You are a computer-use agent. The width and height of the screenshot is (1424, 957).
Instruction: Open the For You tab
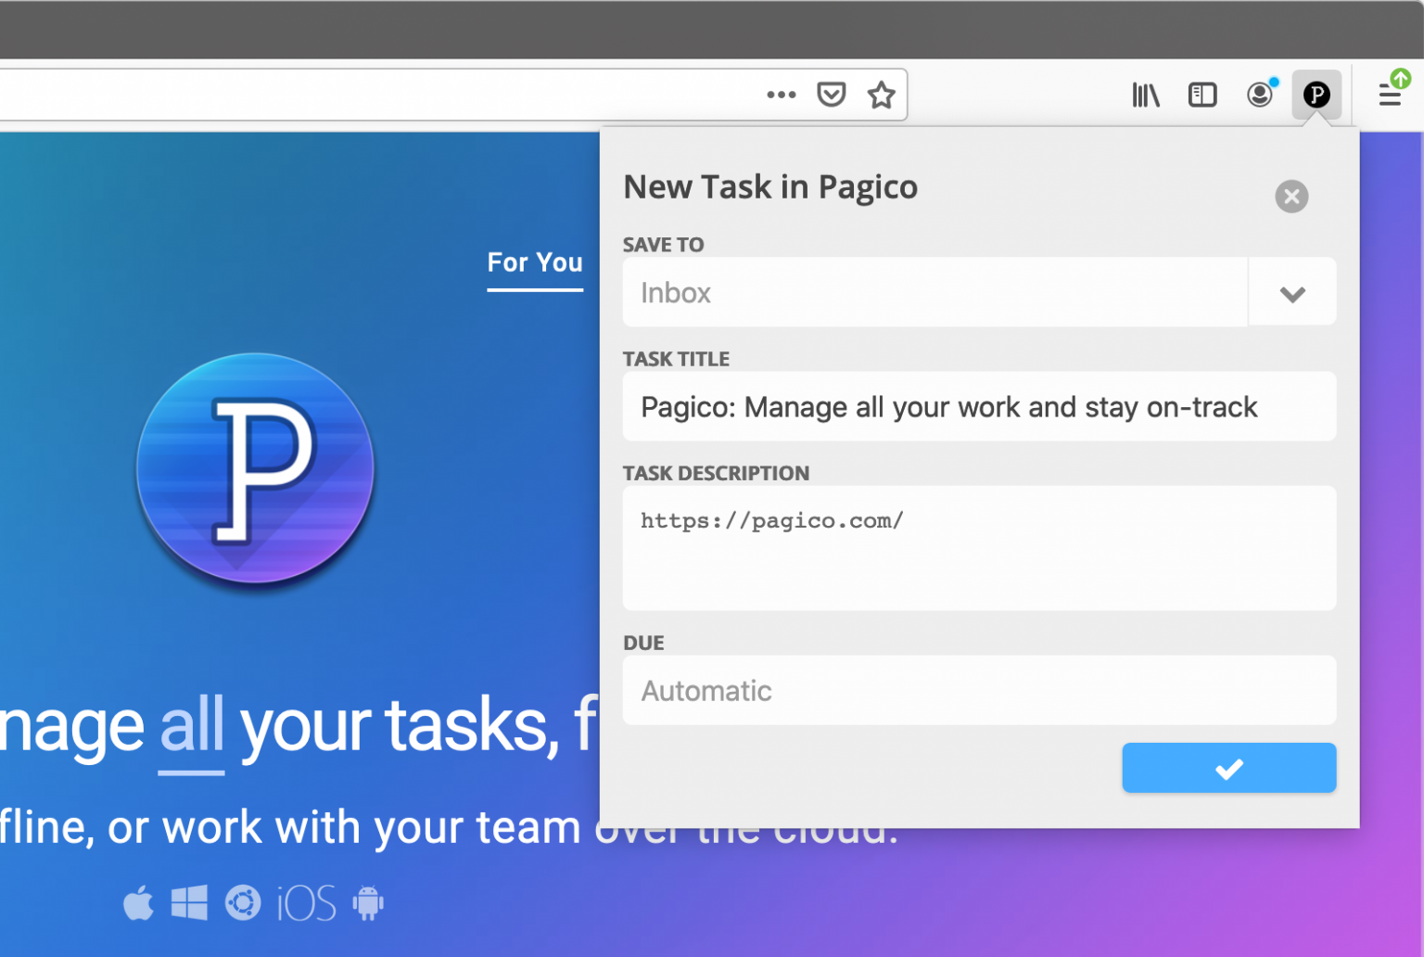pyautogui.click(x=535, y=263)
